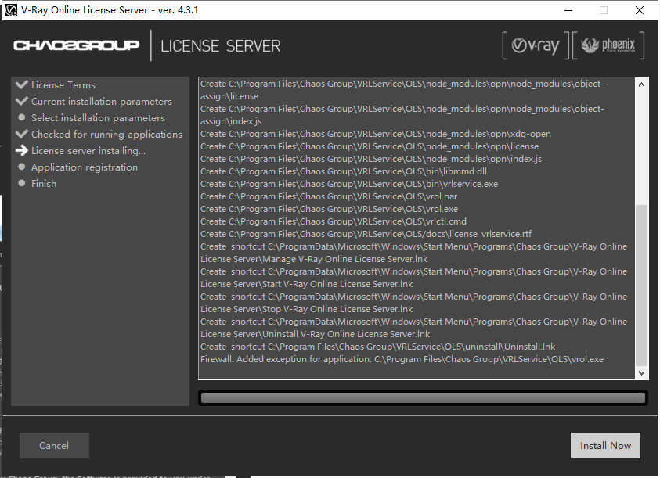Image resolution: width=660 pixels, height=478 pixels.
Task: Click the Install Now button
Action: [605, 446]
